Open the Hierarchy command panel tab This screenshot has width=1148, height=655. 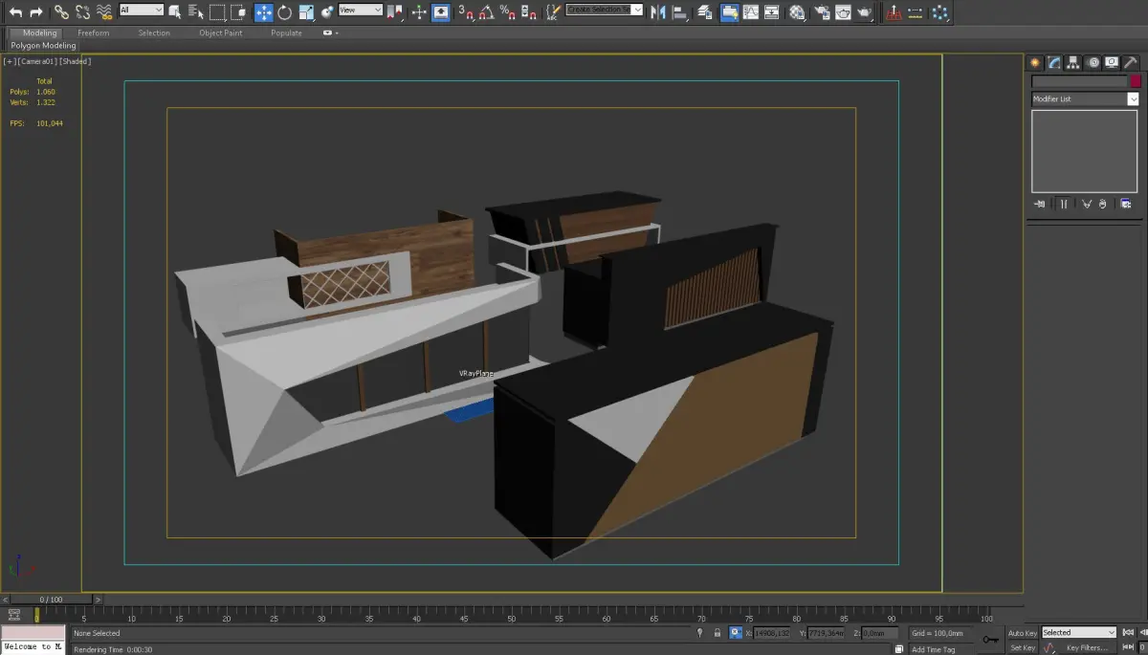pyautogui.click(x=1073, y=63)
